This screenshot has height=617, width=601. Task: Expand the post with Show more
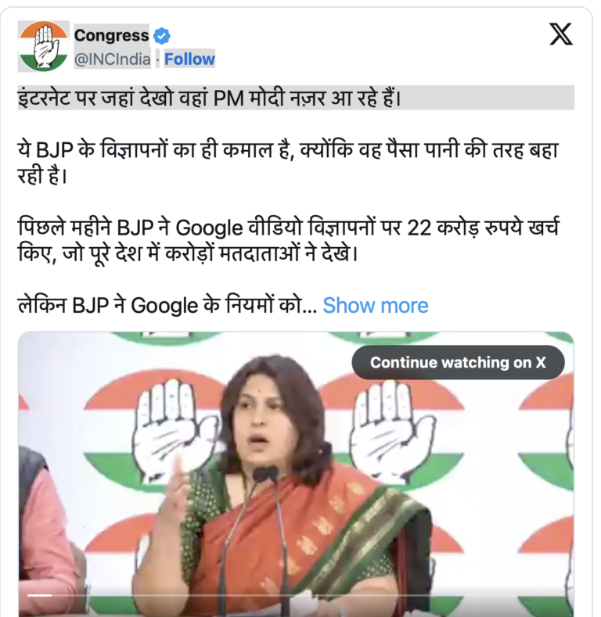(x=376, y=305)
